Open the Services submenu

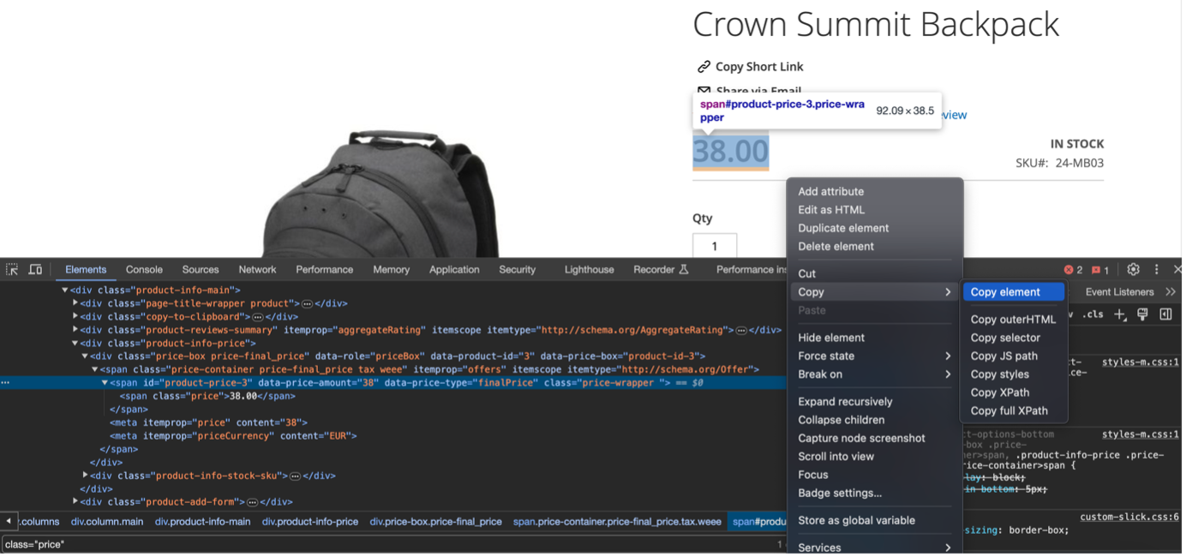coord(875,548)
